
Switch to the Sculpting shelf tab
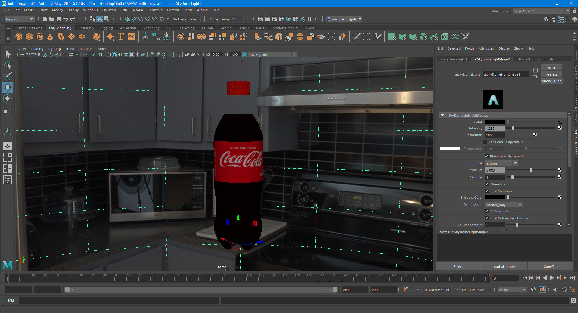click(86, 28)
